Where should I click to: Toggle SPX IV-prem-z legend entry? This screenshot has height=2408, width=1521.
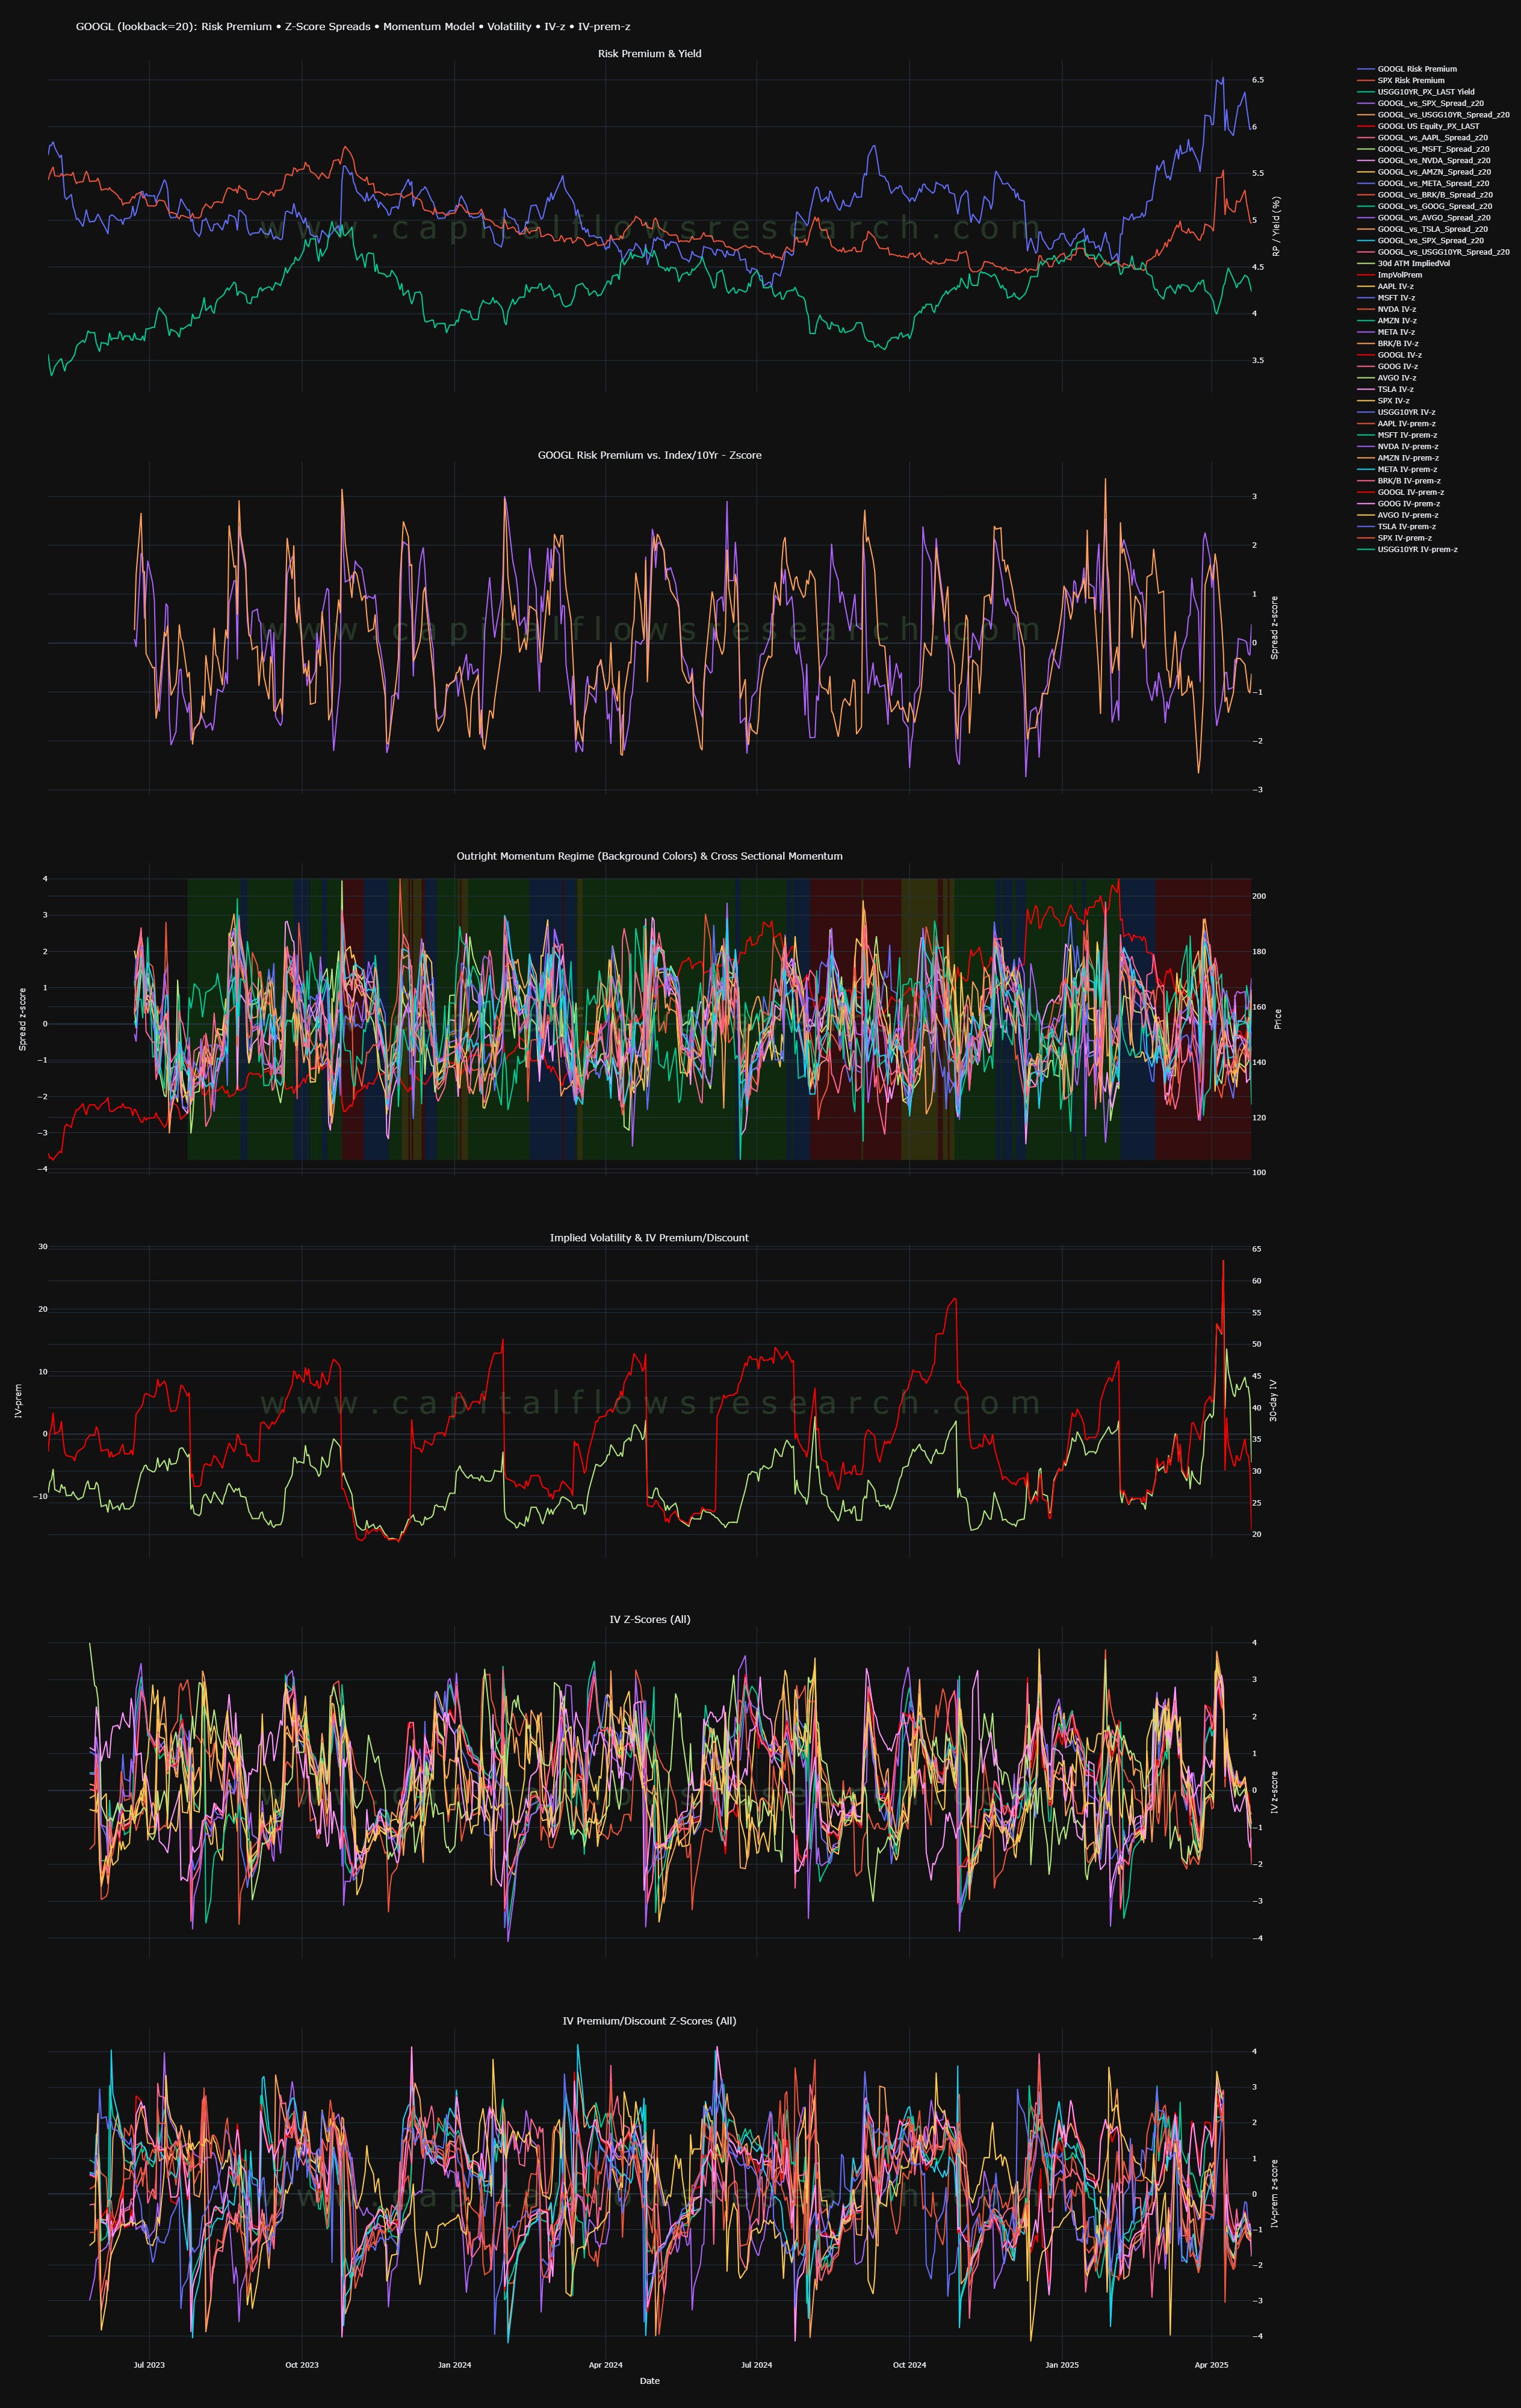click(x=1394, y=538)
